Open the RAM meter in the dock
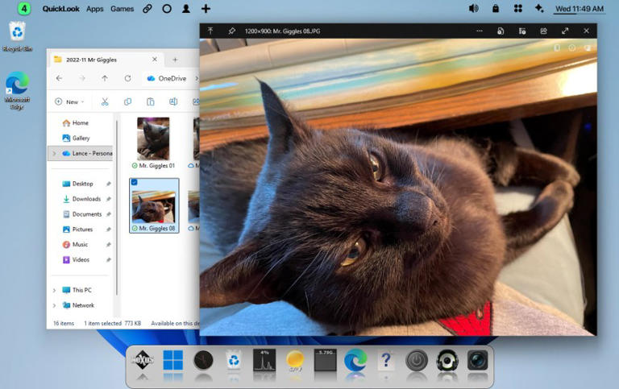The height and width of the screenshot is (389, 619). [326, 360]
